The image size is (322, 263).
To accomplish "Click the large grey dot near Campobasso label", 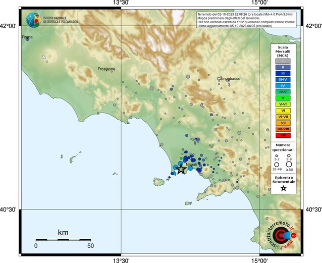I will pos(228,80).
